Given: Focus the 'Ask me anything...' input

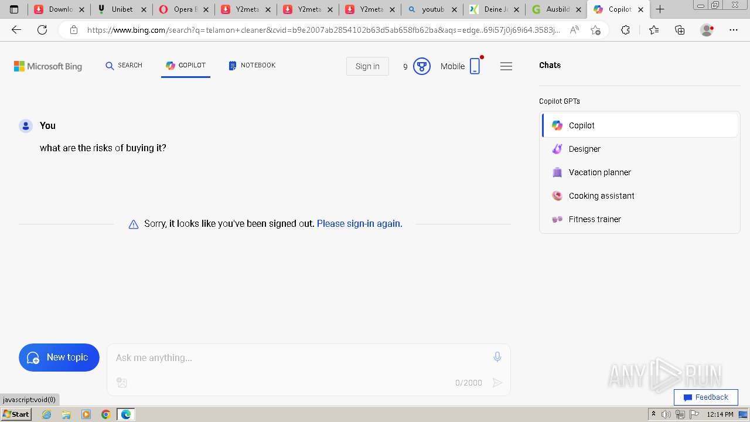Looking at the screenshot, I should 299,358.
